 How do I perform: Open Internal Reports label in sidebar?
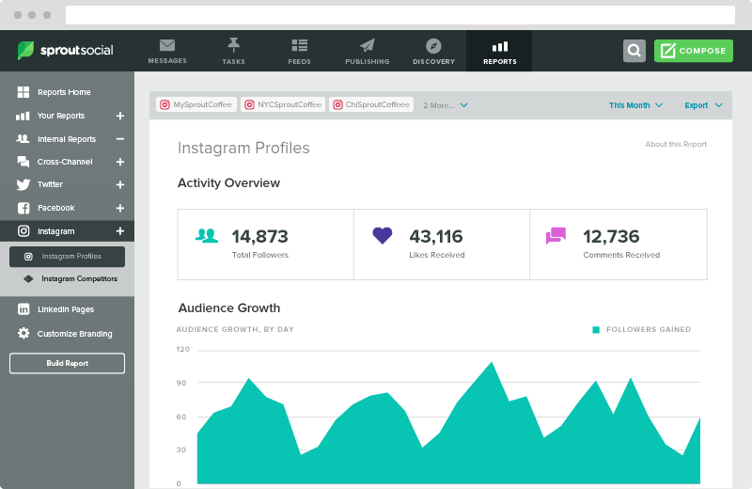(x=67, y=139)
